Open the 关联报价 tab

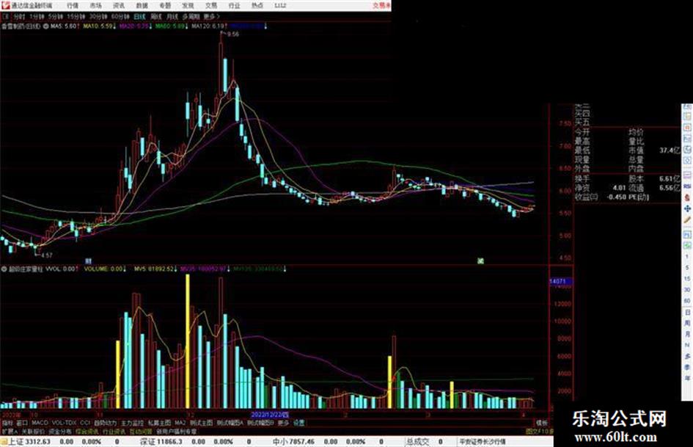33,431
